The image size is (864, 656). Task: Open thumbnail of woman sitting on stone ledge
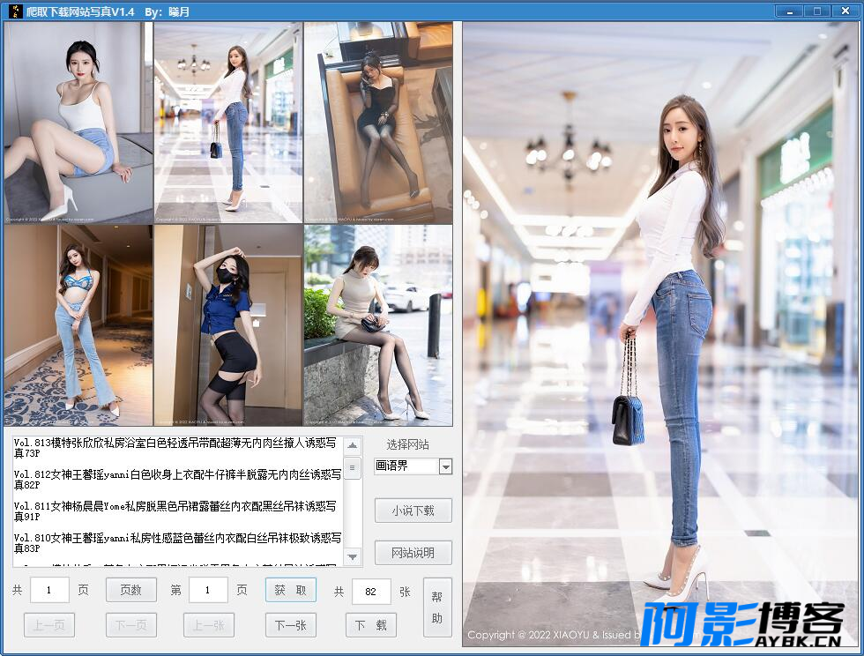[378, 325]
